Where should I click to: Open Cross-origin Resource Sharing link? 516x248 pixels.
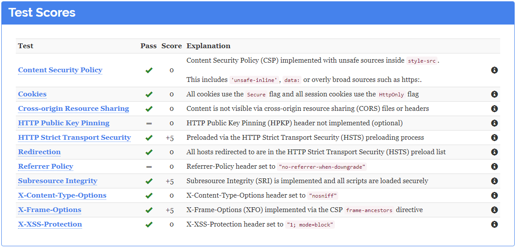pos(73,109)
